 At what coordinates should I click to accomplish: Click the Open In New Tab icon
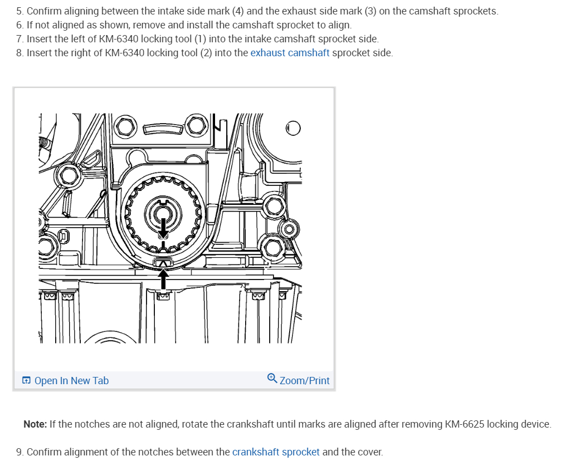[x=26, y=380]
